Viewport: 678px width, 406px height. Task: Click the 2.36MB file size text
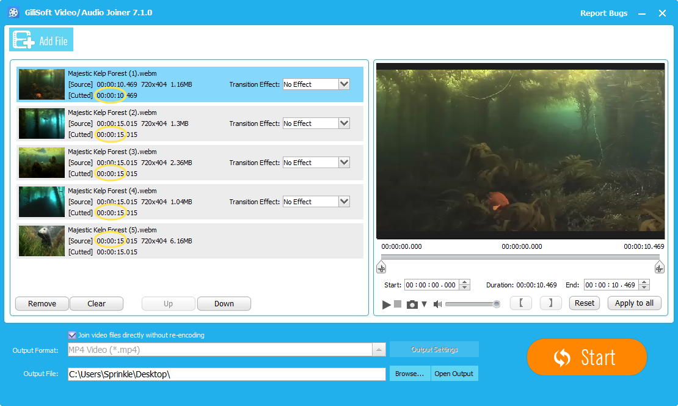pos(181,163)
